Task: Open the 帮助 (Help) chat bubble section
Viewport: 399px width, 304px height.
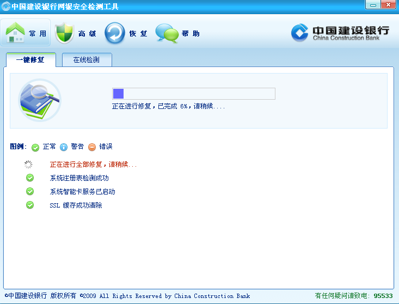Action: click(177, 33)
